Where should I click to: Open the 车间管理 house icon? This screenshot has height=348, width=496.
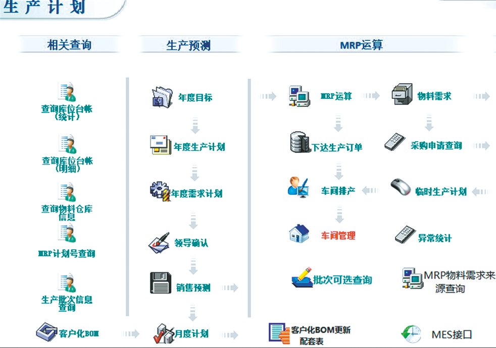tap(299, 234)
